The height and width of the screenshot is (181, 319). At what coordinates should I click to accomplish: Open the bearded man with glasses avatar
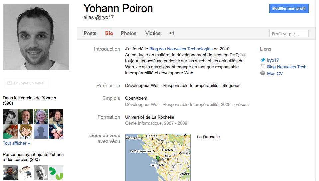click(x=56, y=116)
